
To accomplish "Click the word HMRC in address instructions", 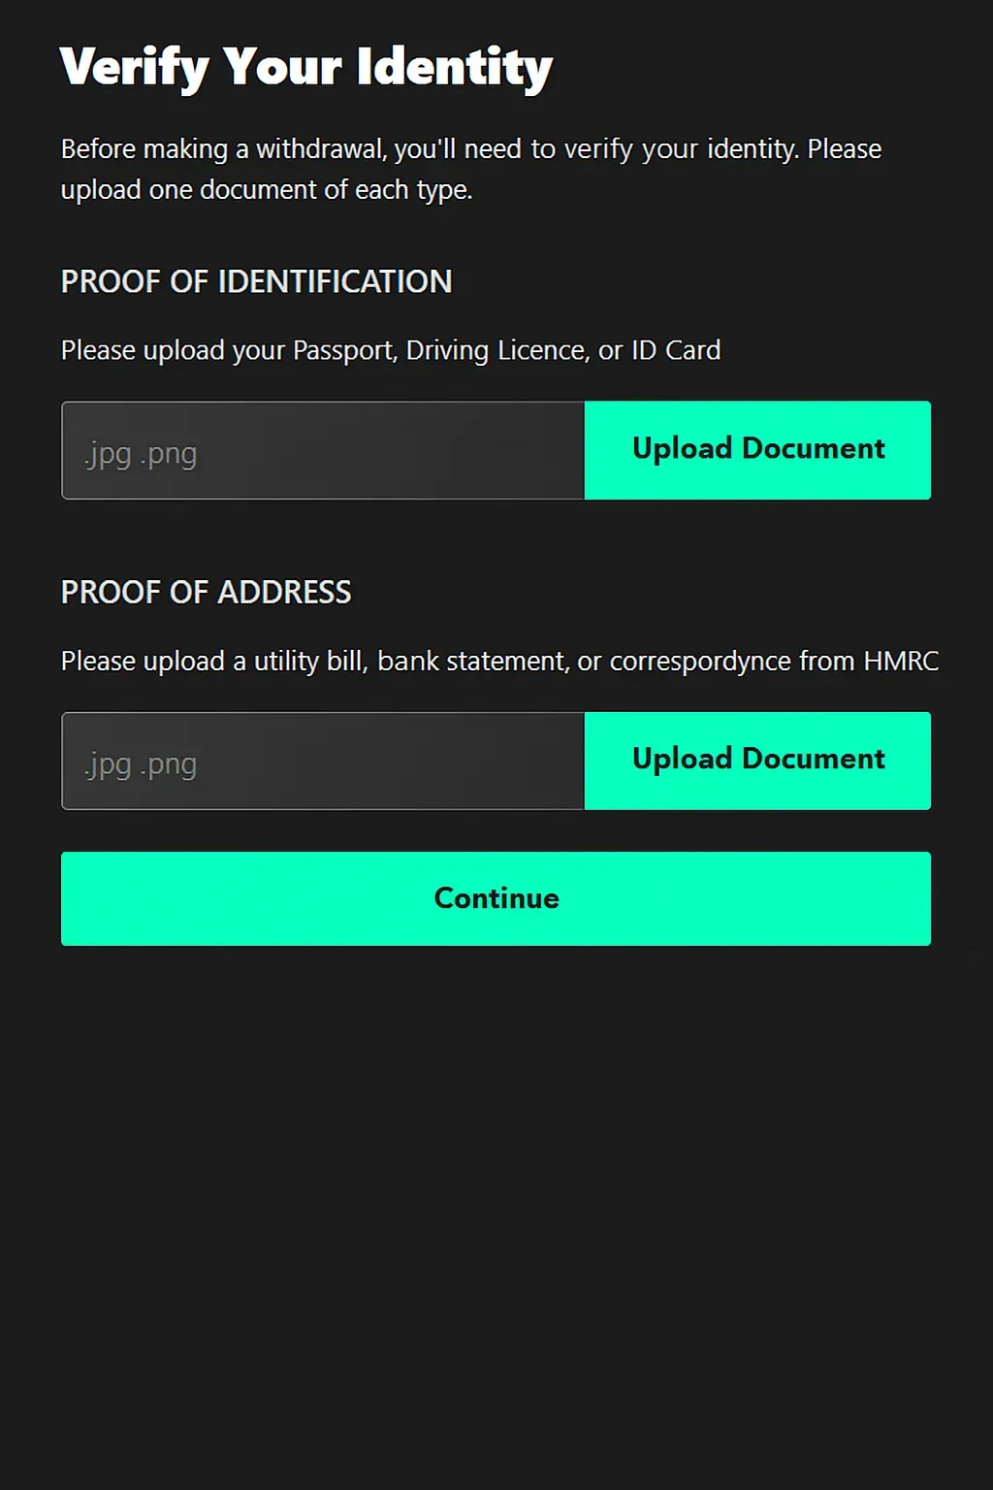I will tap(900, 662).
